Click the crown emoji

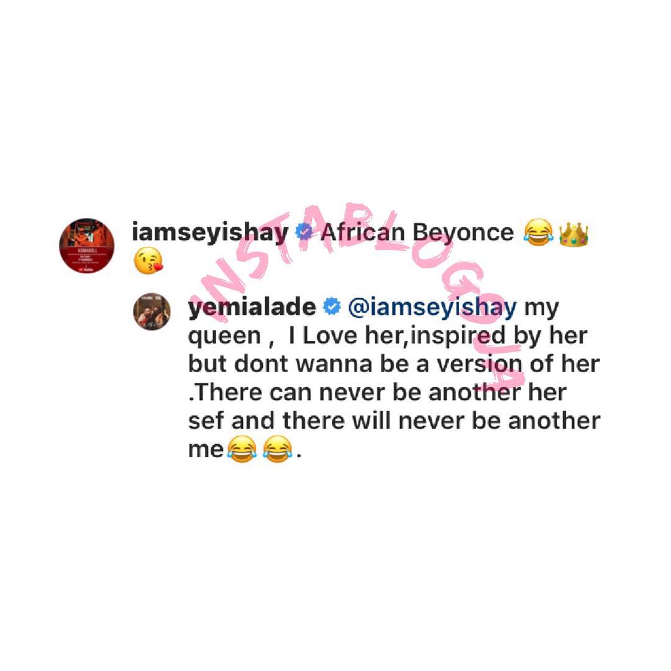[574, 234]
